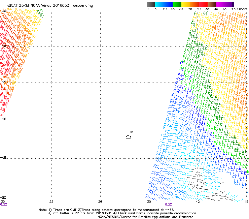Click the green 15-20 knots legend swatch

click(177, 4)
